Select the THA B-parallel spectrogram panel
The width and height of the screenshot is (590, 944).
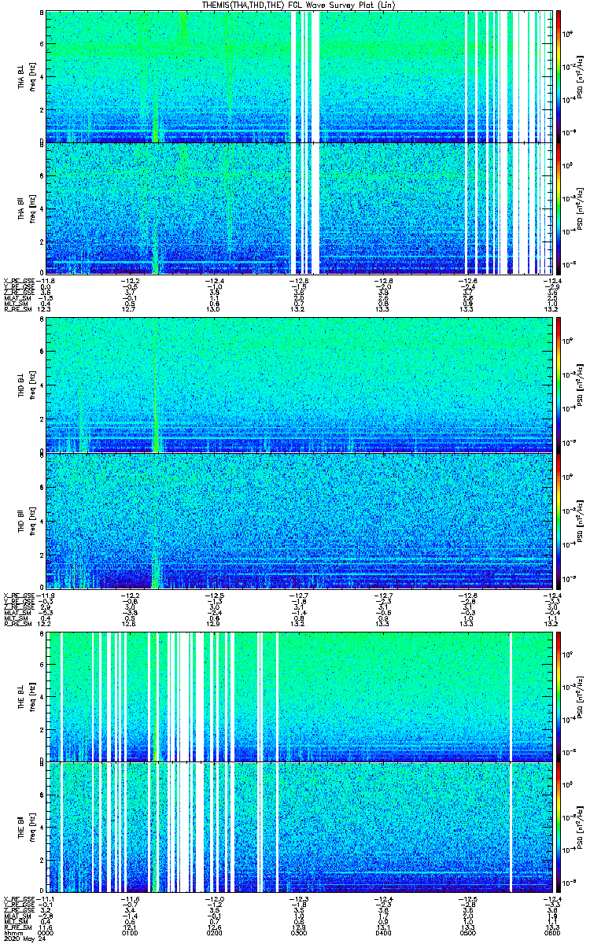300,208
